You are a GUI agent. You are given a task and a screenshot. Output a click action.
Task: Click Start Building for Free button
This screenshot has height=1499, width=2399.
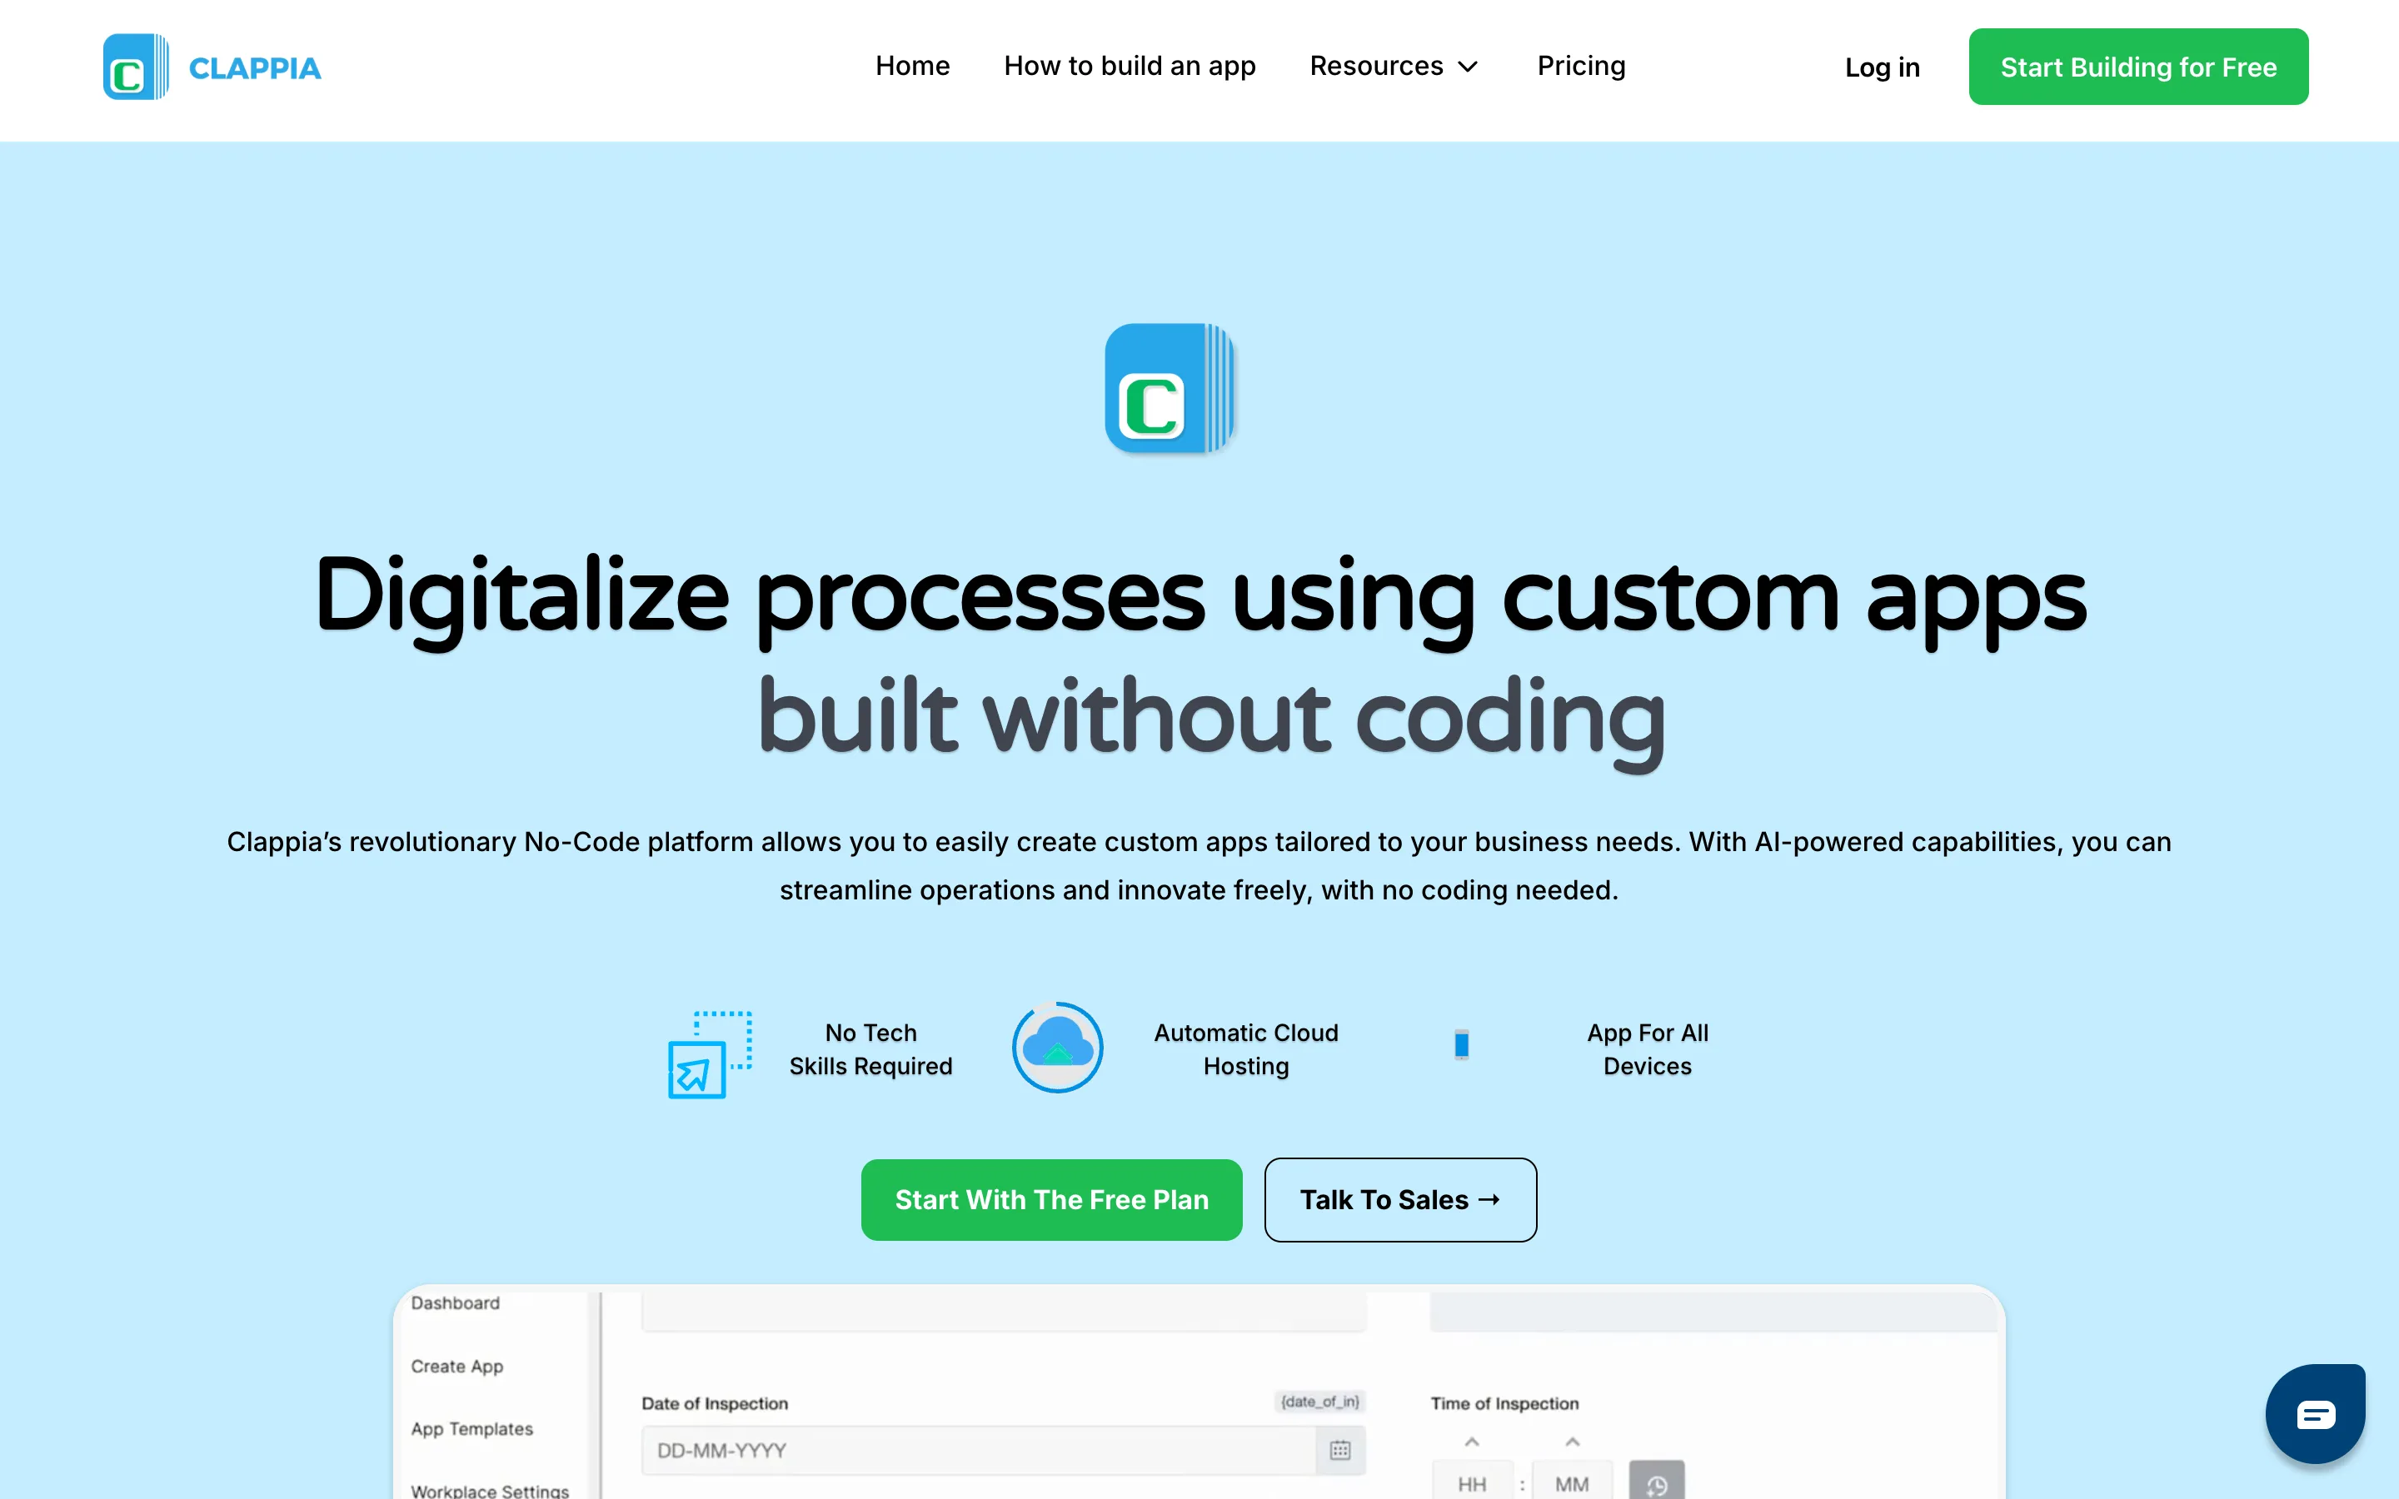2138,67
